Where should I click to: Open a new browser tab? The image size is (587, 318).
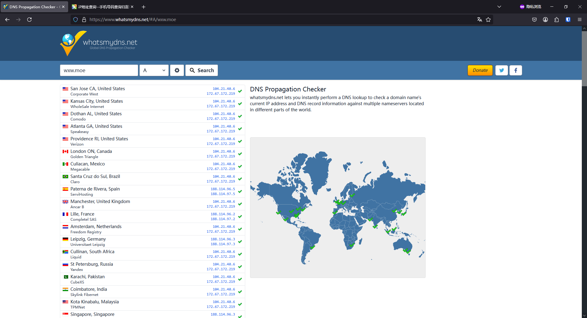144,7
